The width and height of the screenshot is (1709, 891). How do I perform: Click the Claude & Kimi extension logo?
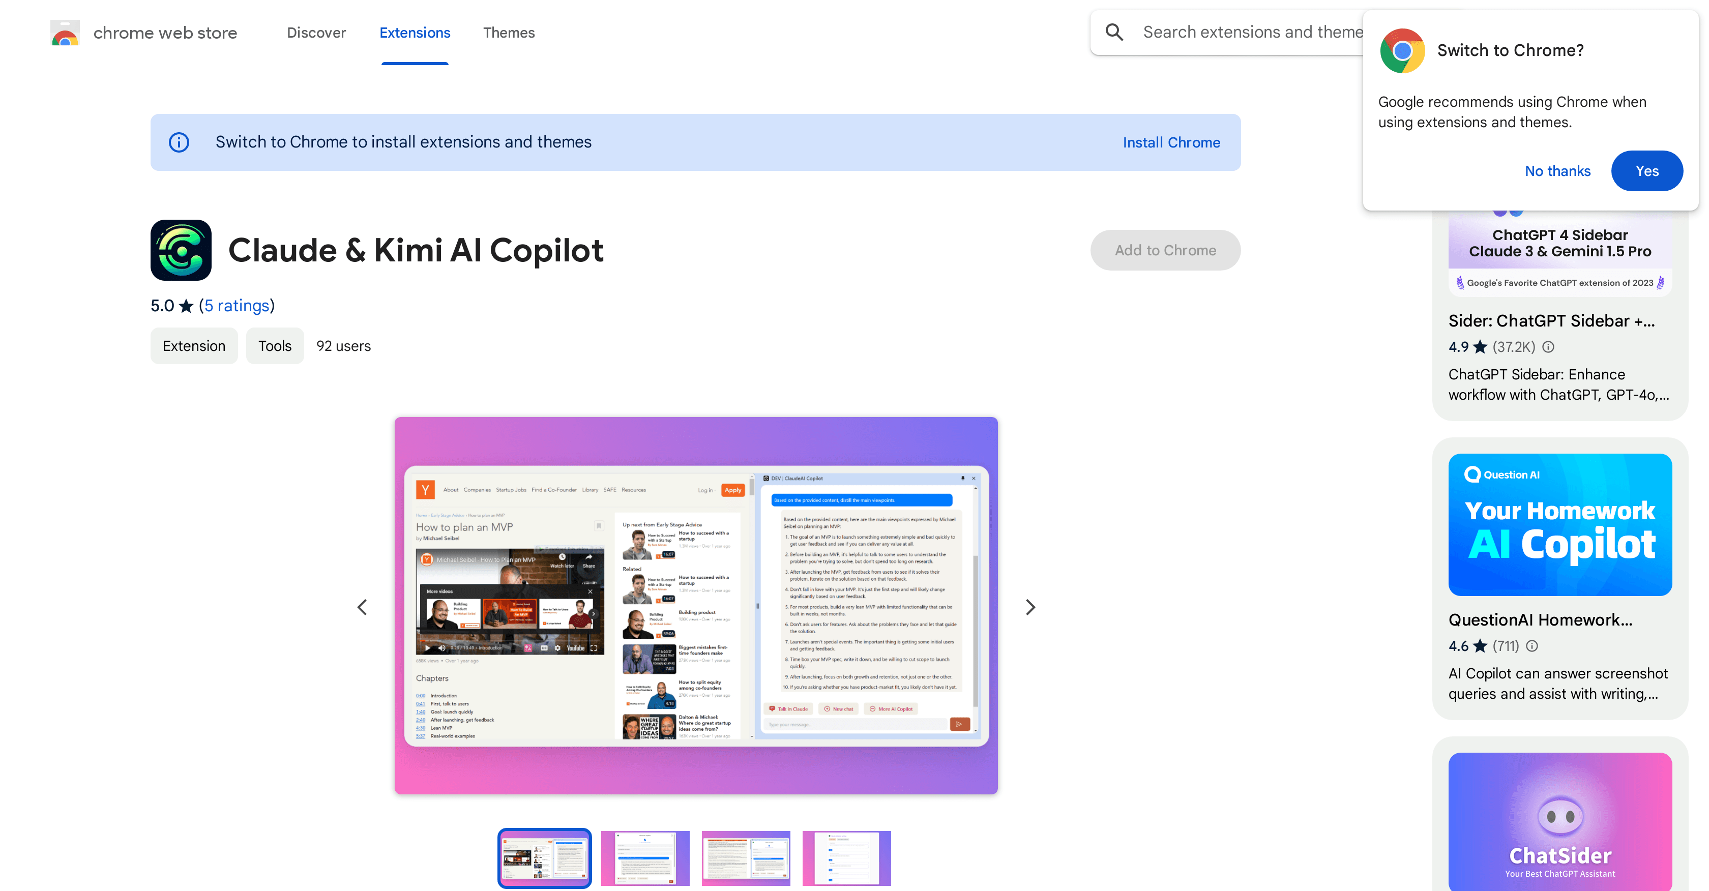[181, 250]
